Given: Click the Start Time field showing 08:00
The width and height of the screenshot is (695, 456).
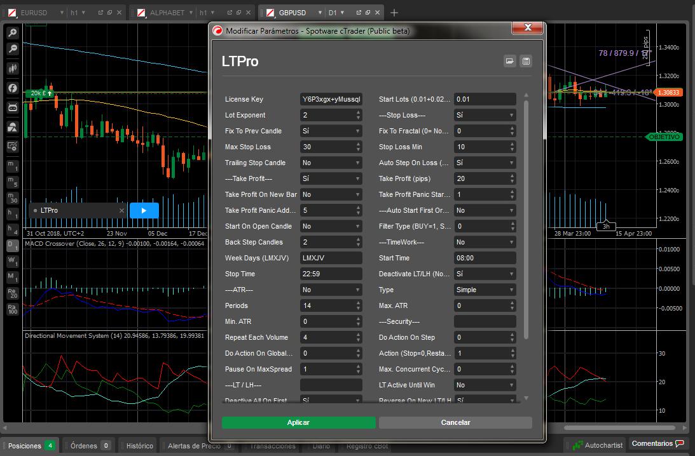Looking at the screenshot, I should point(485,258).
